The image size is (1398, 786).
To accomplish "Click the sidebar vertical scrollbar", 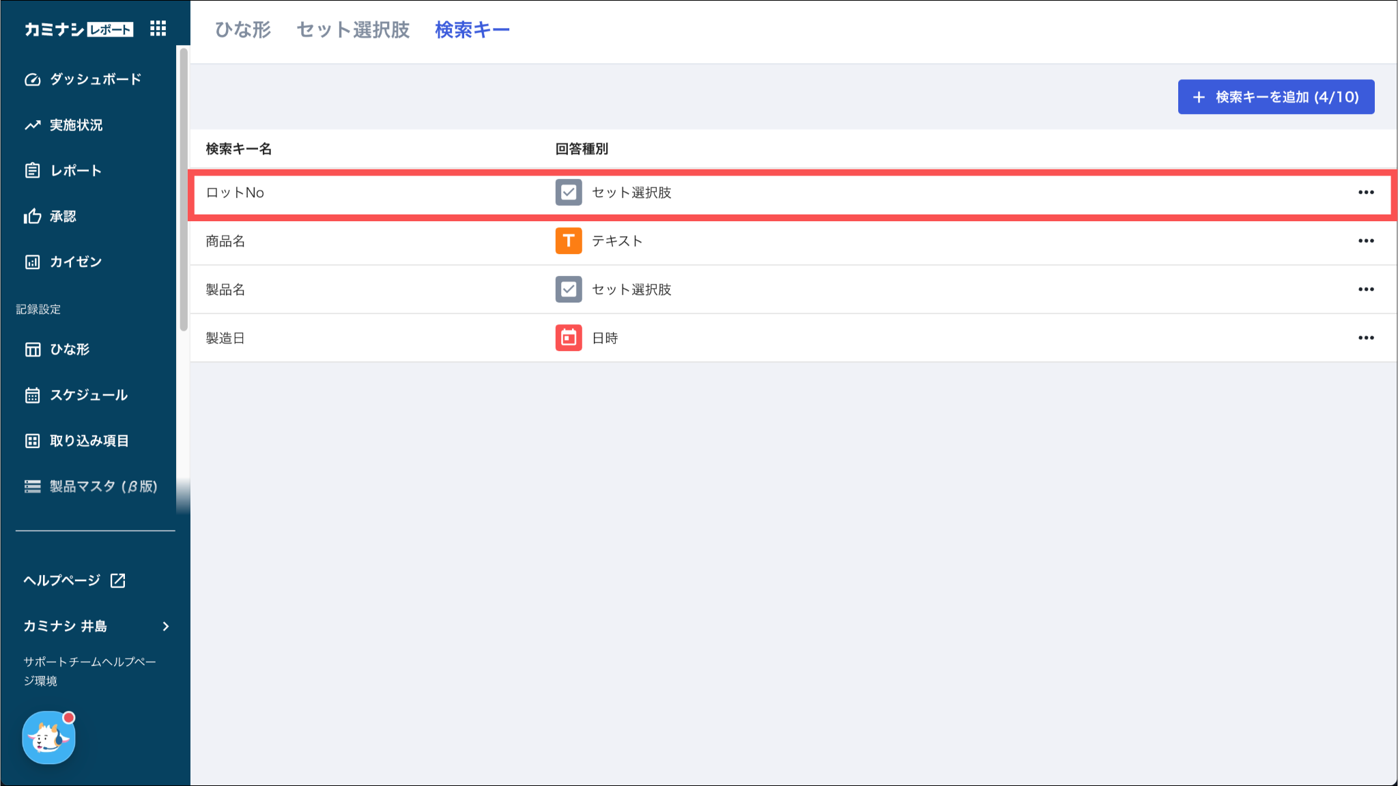I will pos(183,191).
